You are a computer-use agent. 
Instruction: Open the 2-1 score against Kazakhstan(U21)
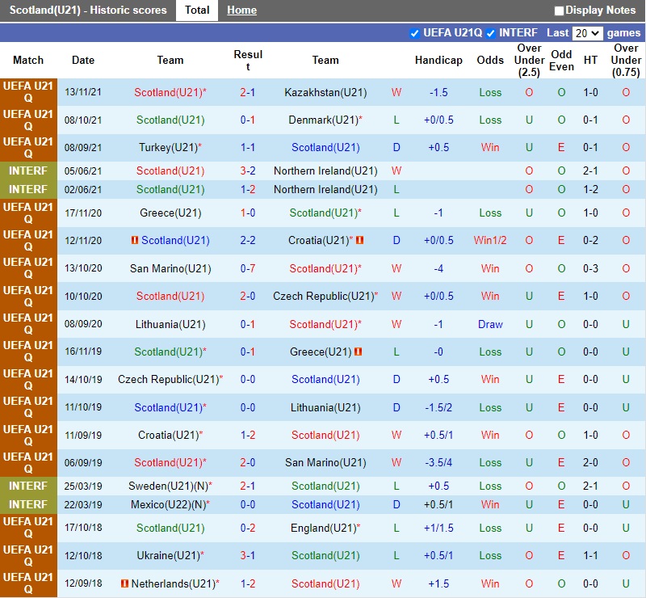click(248, 92)
